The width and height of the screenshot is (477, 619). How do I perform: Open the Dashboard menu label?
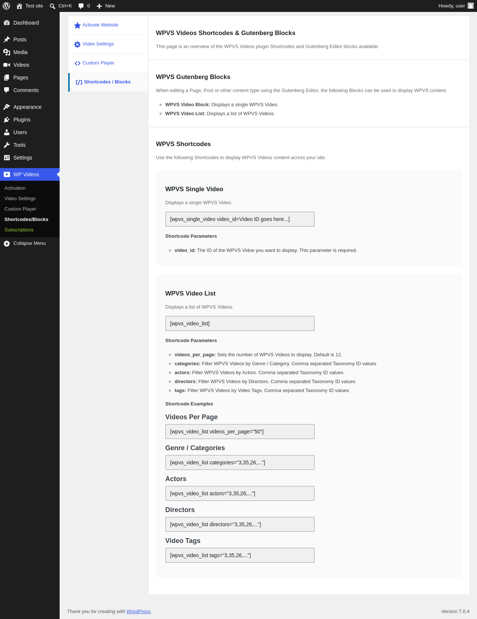26,23
